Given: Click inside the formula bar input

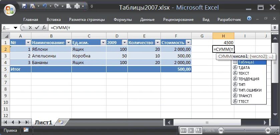Looking at the screenshot, I should [159, 28].
